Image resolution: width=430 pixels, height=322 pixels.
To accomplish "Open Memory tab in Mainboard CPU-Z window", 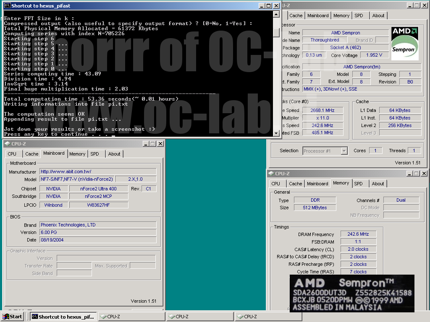I will (77, 154).
